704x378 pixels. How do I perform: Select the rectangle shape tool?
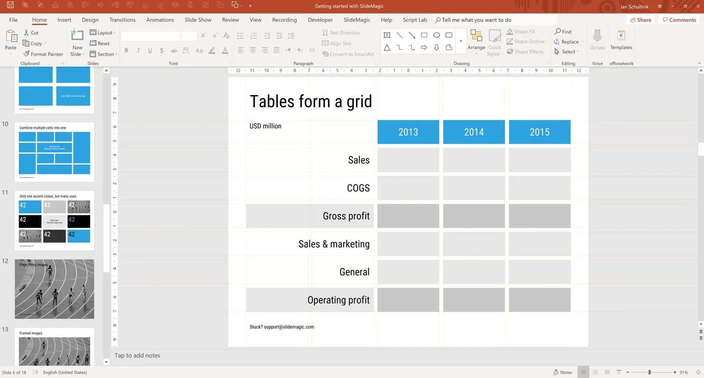(x=424, y=35)
